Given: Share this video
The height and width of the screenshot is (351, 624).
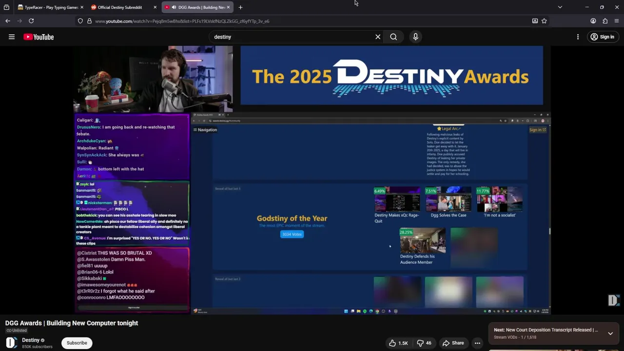Looking at the screenshot, I should [x=453, y=343].
